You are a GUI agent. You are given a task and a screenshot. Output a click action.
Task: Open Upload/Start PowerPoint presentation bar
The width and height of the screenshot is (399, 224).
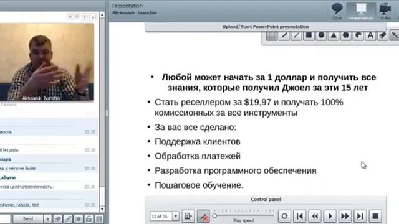(x=266, y=27)
